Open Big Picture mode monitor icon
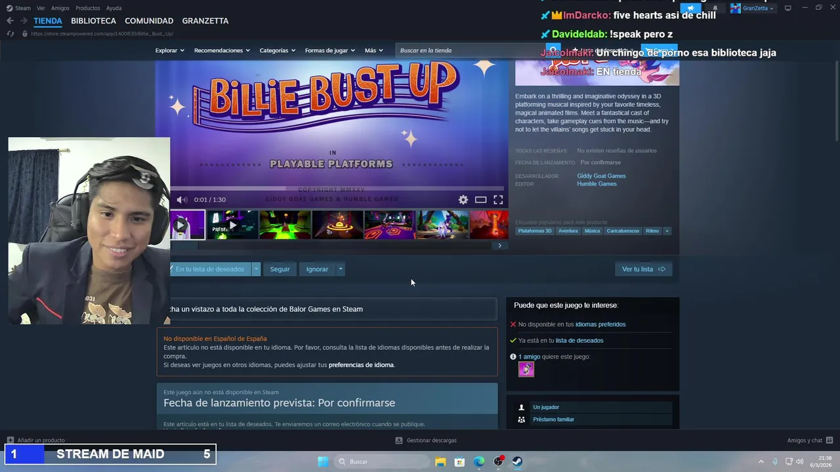 (788, 8)
